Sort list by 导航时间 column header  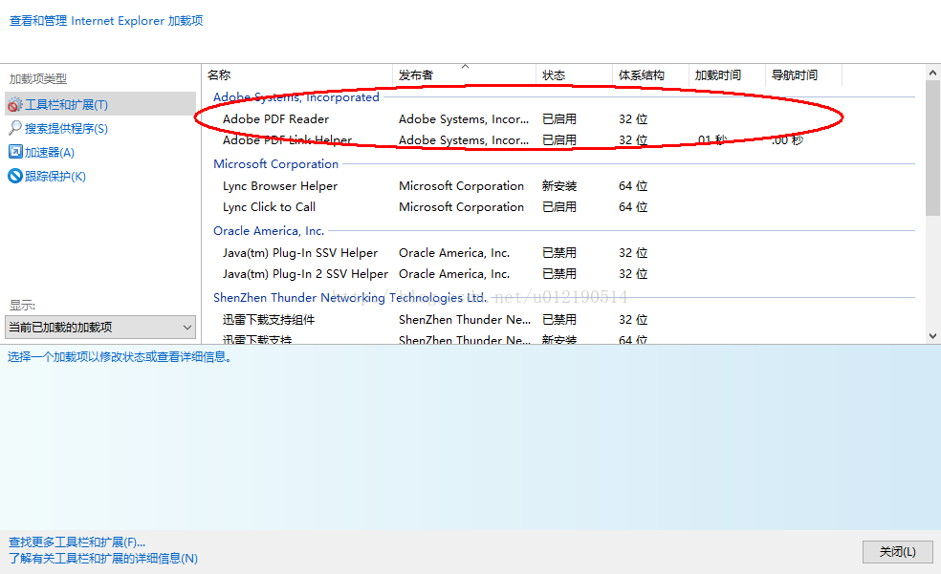pos(803,74)
